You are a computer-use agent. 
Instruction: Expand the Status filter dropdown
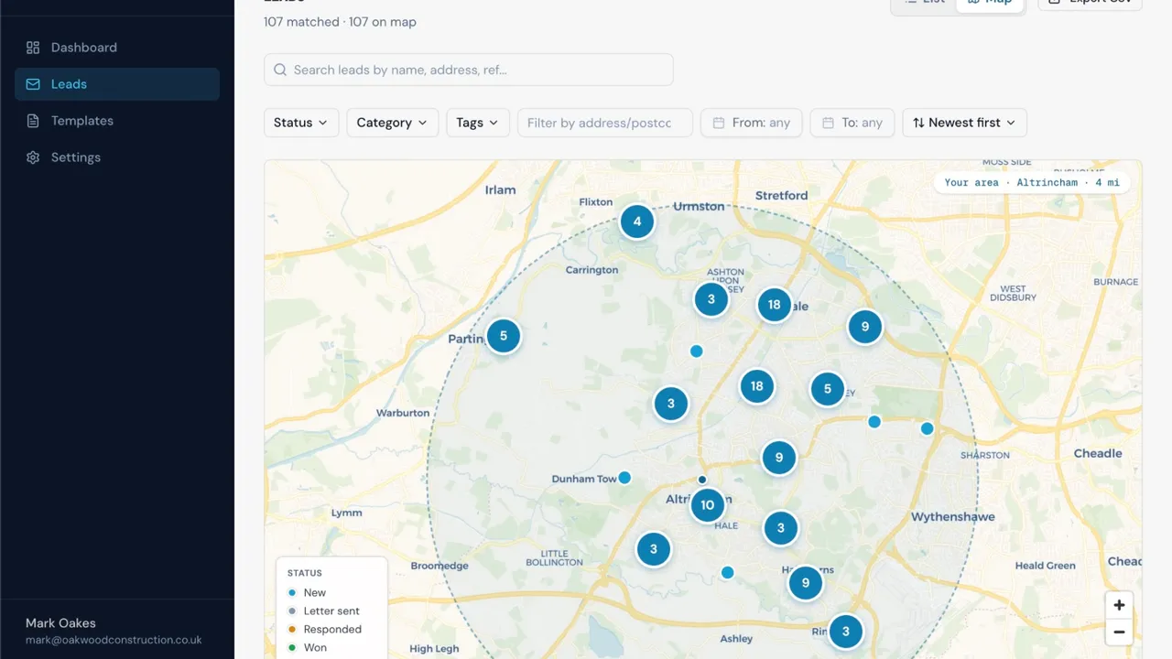[301, 123]
